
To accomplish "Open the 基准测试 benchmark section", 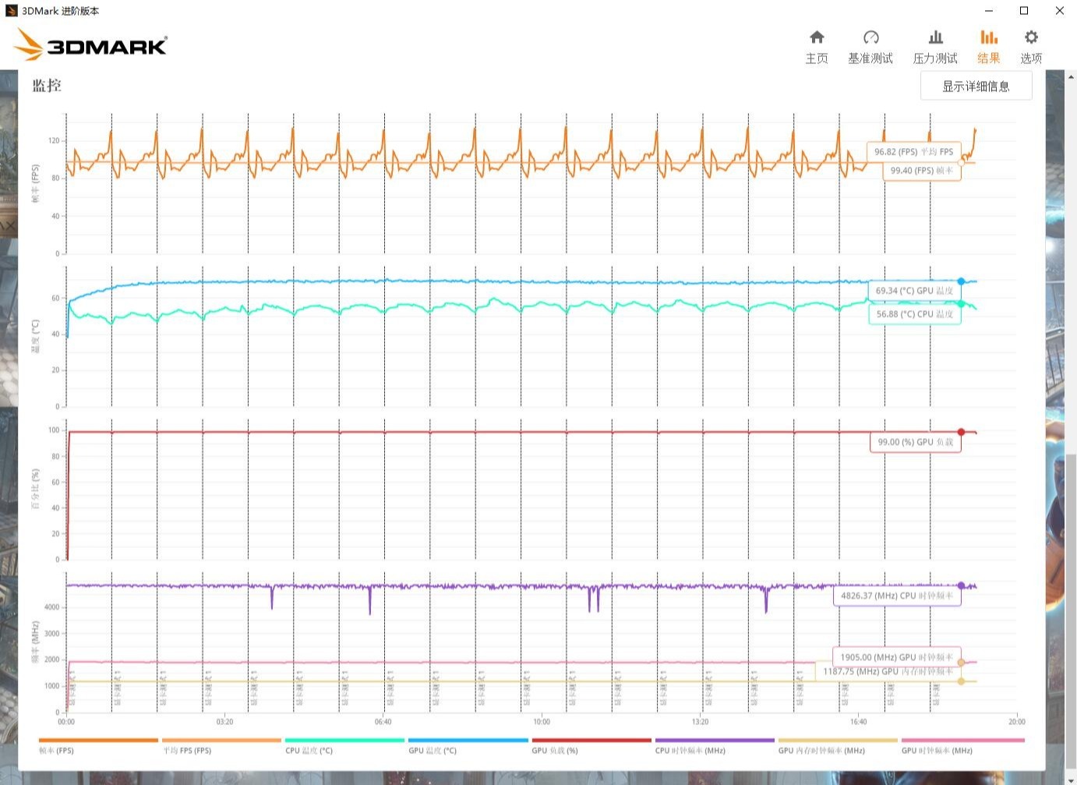I will [870, 47].
